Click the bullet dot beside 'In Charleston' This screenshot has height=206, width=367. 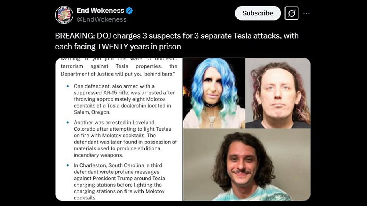pyautogui.click(x=67, y=165)
